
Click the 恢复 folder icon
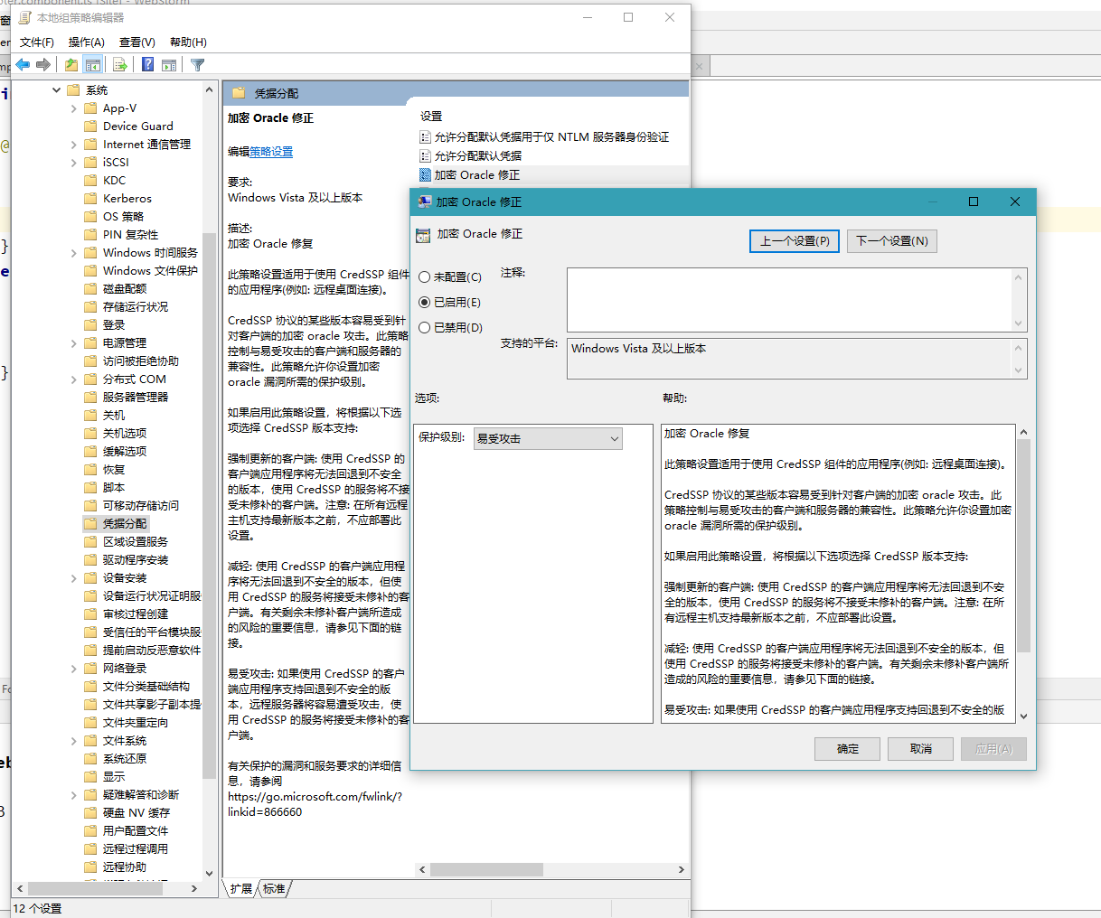click(90, 470)
